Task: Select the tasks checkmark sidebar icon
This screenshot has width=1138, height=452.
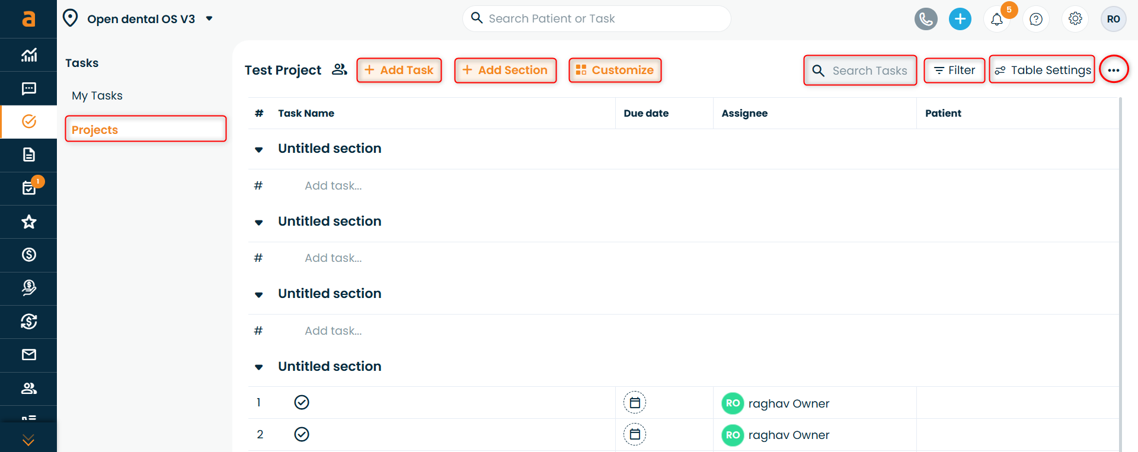Action: point(28,121)
